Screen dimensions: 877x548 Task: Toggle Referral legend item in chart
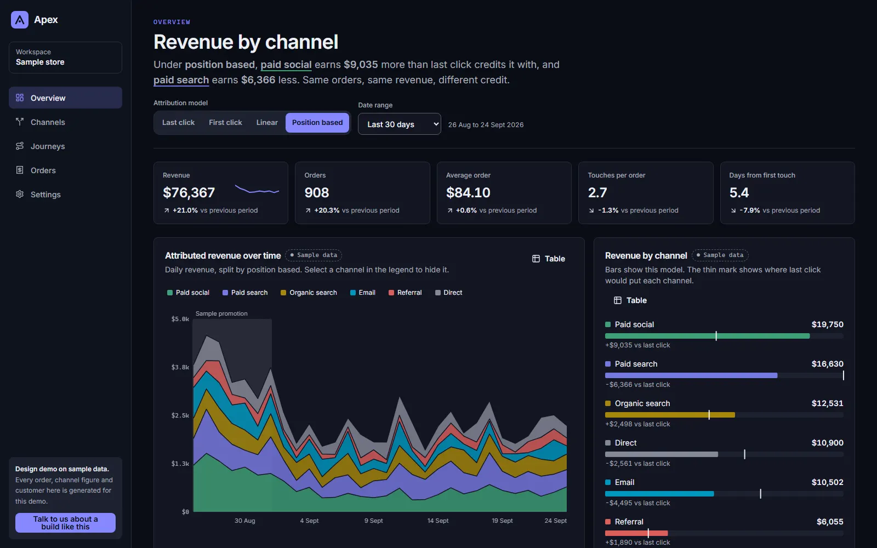point(405,293)
